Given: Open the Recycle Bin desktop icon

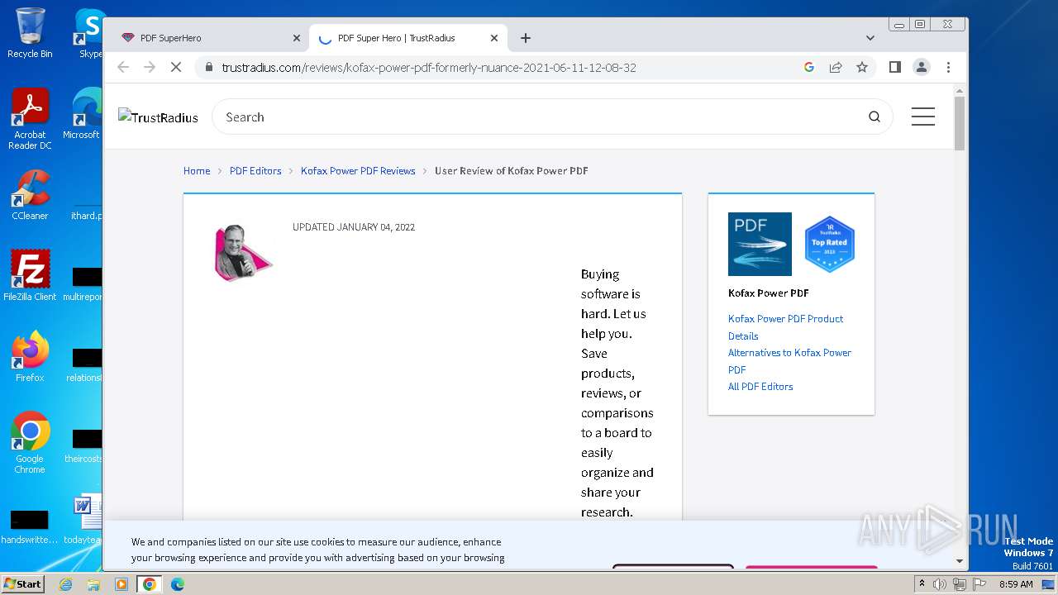Looking at the screenshot, I should click(x=30, y=33).
